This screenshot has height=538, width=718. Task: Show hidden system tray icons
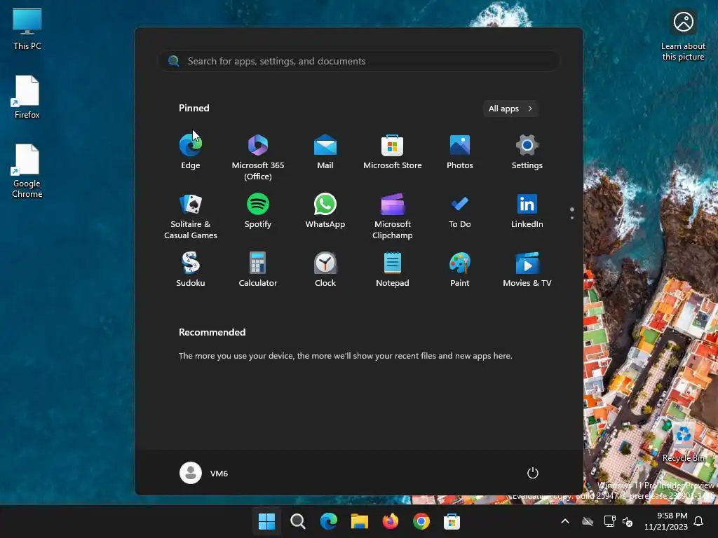(565, 521)
